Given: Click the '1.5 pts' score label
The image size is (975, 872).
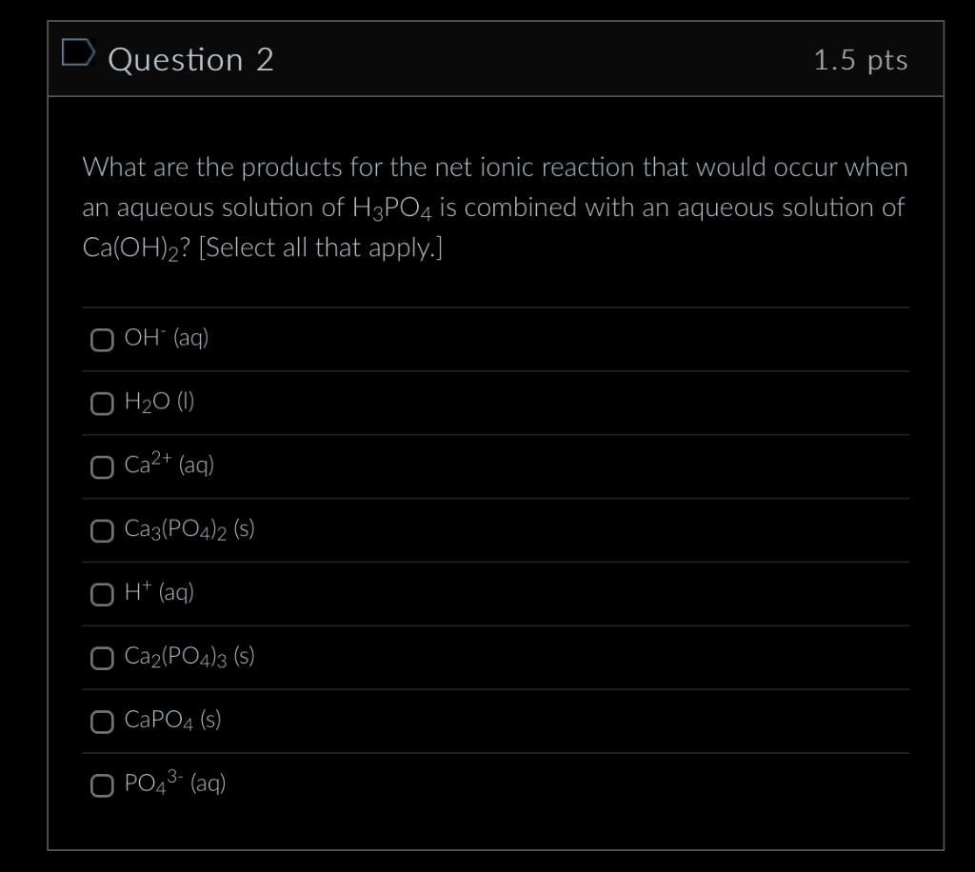Looking at the screenshot, I should (861, 60).
